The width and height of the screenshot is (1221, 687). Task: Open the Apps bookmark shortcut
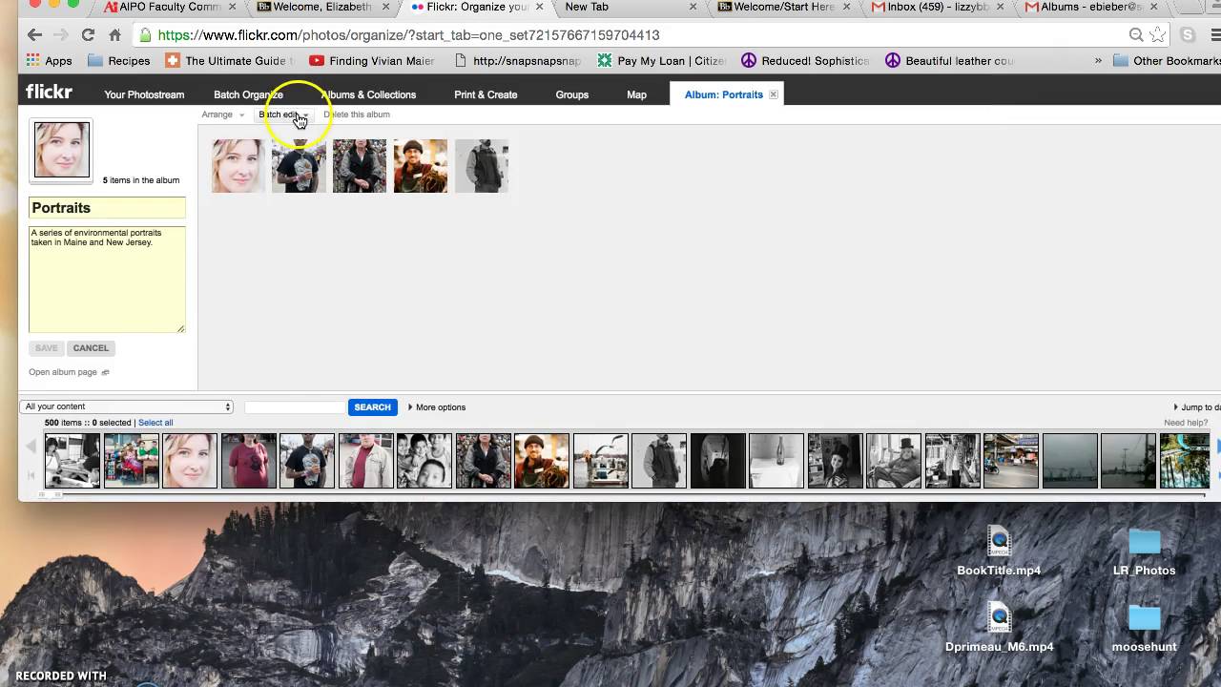tap(50, 60)
